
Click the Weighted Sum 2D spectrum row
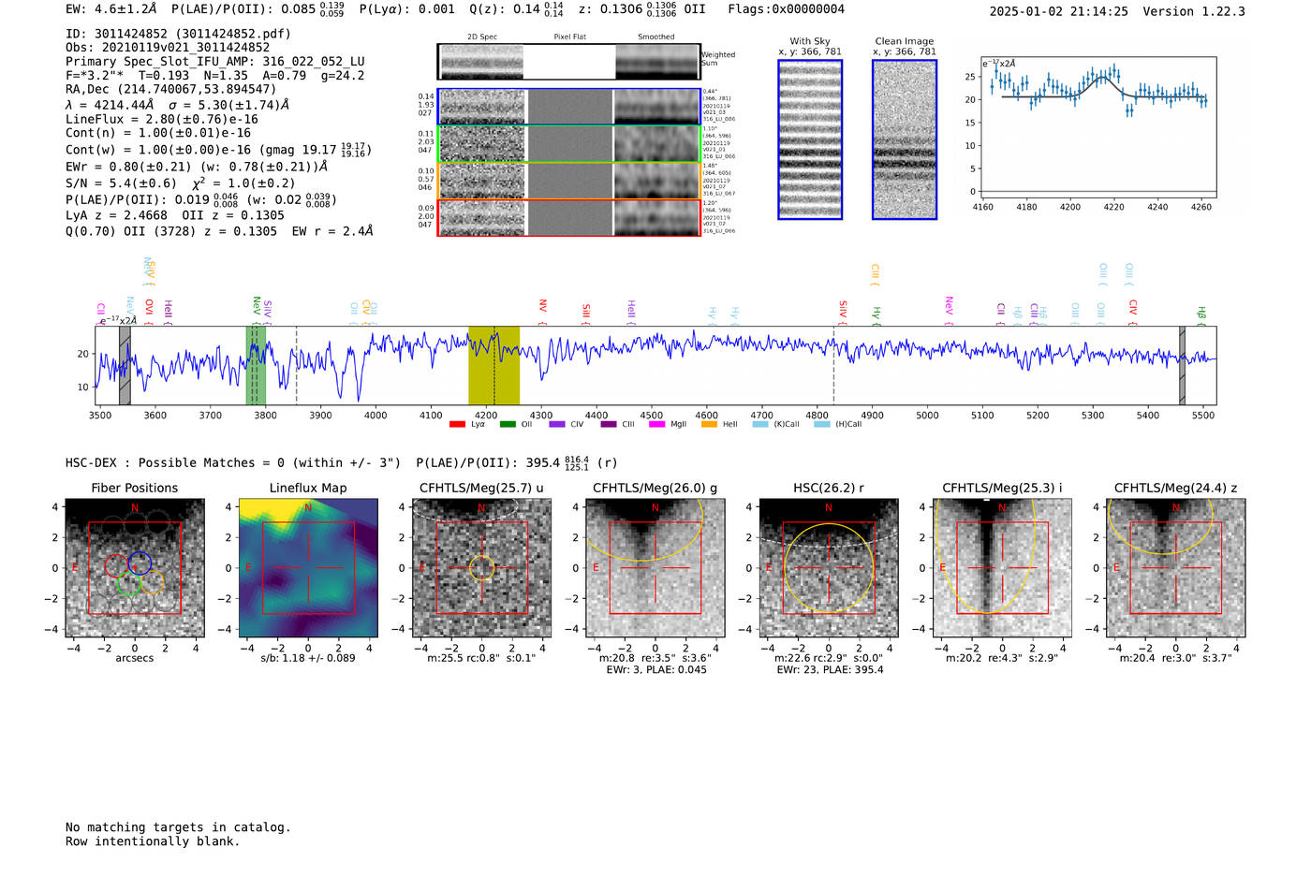click(569, 62)
